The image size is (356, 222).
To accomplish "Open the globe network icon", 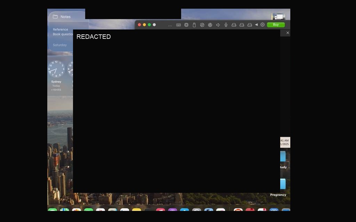I will (210, 25).
